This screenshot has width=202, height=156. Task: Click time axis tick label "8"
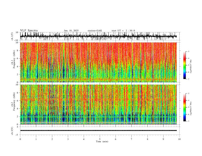click(147, 139)
